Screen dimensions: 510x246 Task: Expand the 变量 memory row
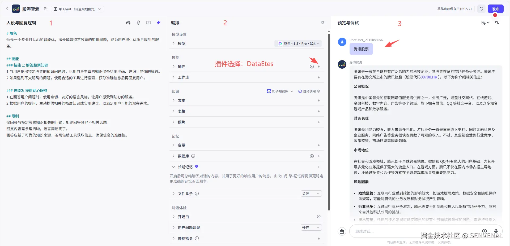pos(173,145)
